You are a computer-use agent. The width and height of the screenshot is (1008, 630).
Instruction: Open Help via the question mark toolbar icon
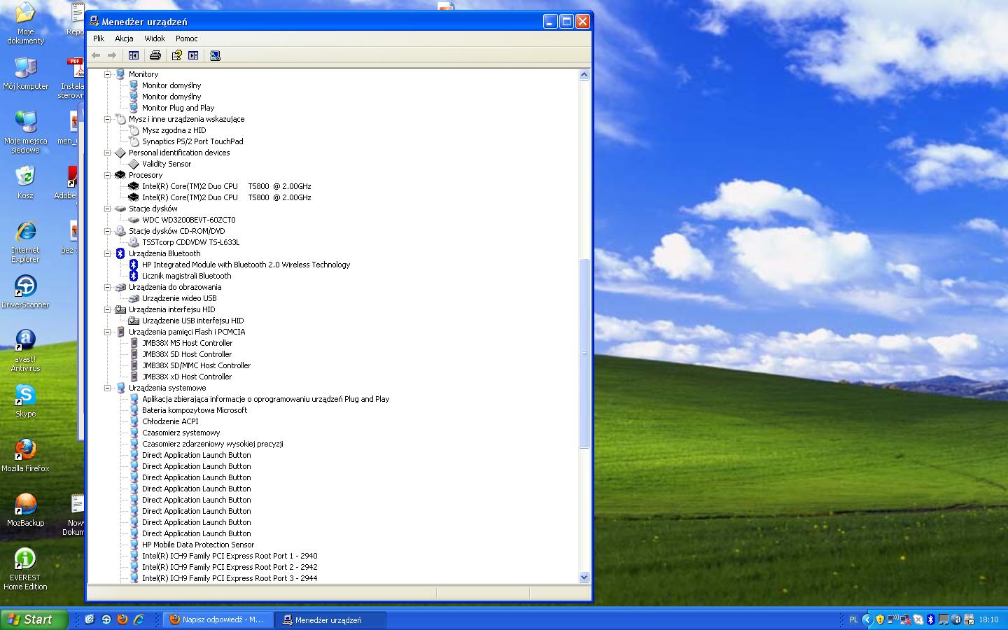coord(177,55)
